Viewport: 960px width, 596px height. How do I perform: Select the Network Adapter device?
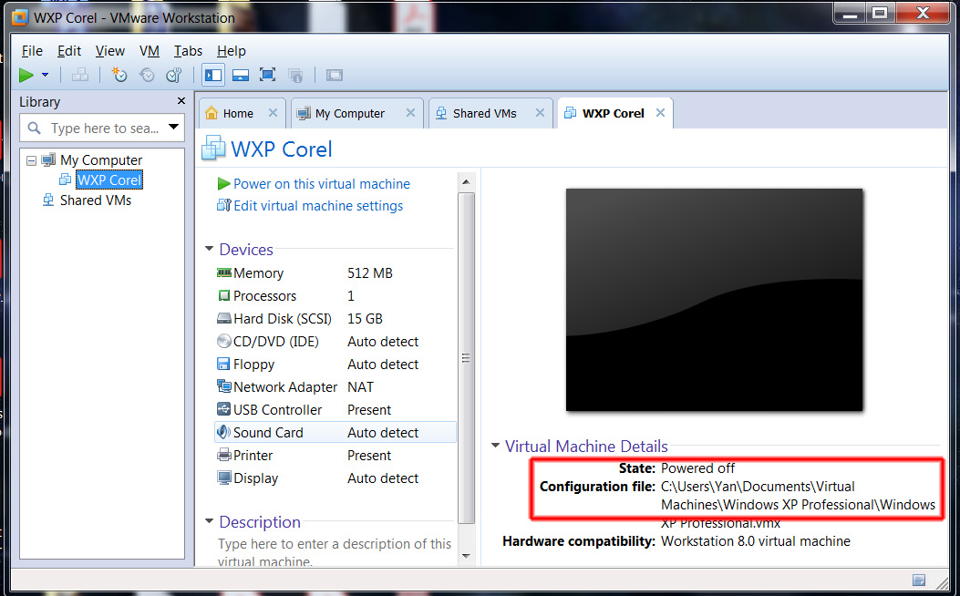pyautogui.click(x=335, y=386)
